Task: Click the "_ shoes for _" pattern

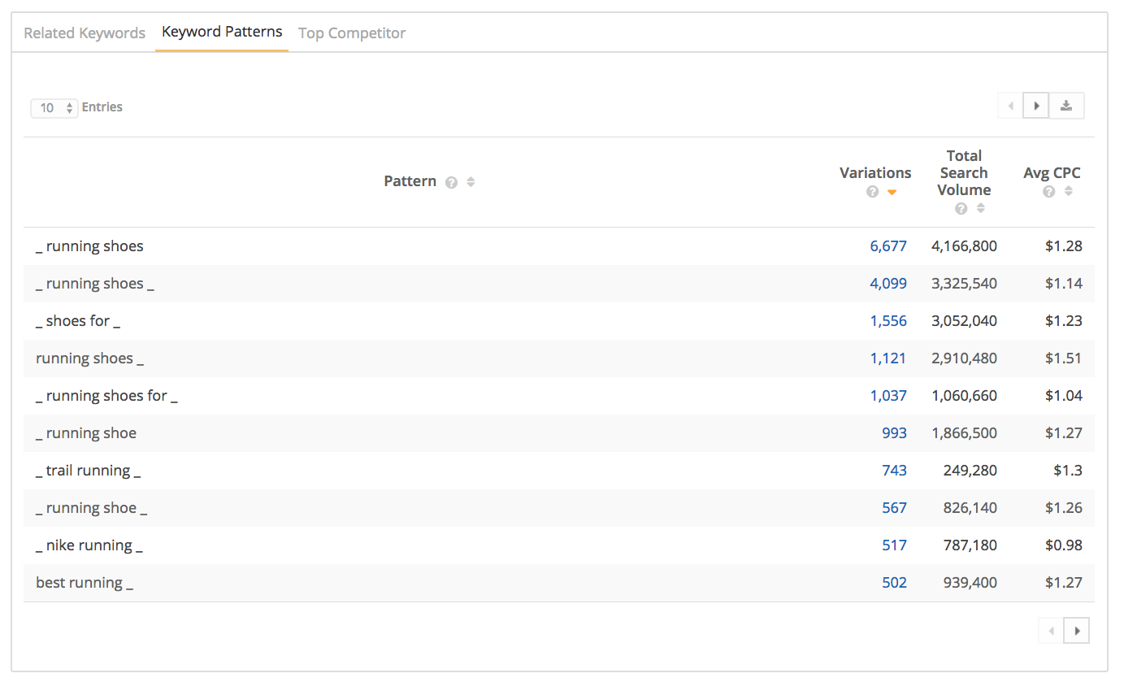Action: pyautogui.click(x=78, y=321)
